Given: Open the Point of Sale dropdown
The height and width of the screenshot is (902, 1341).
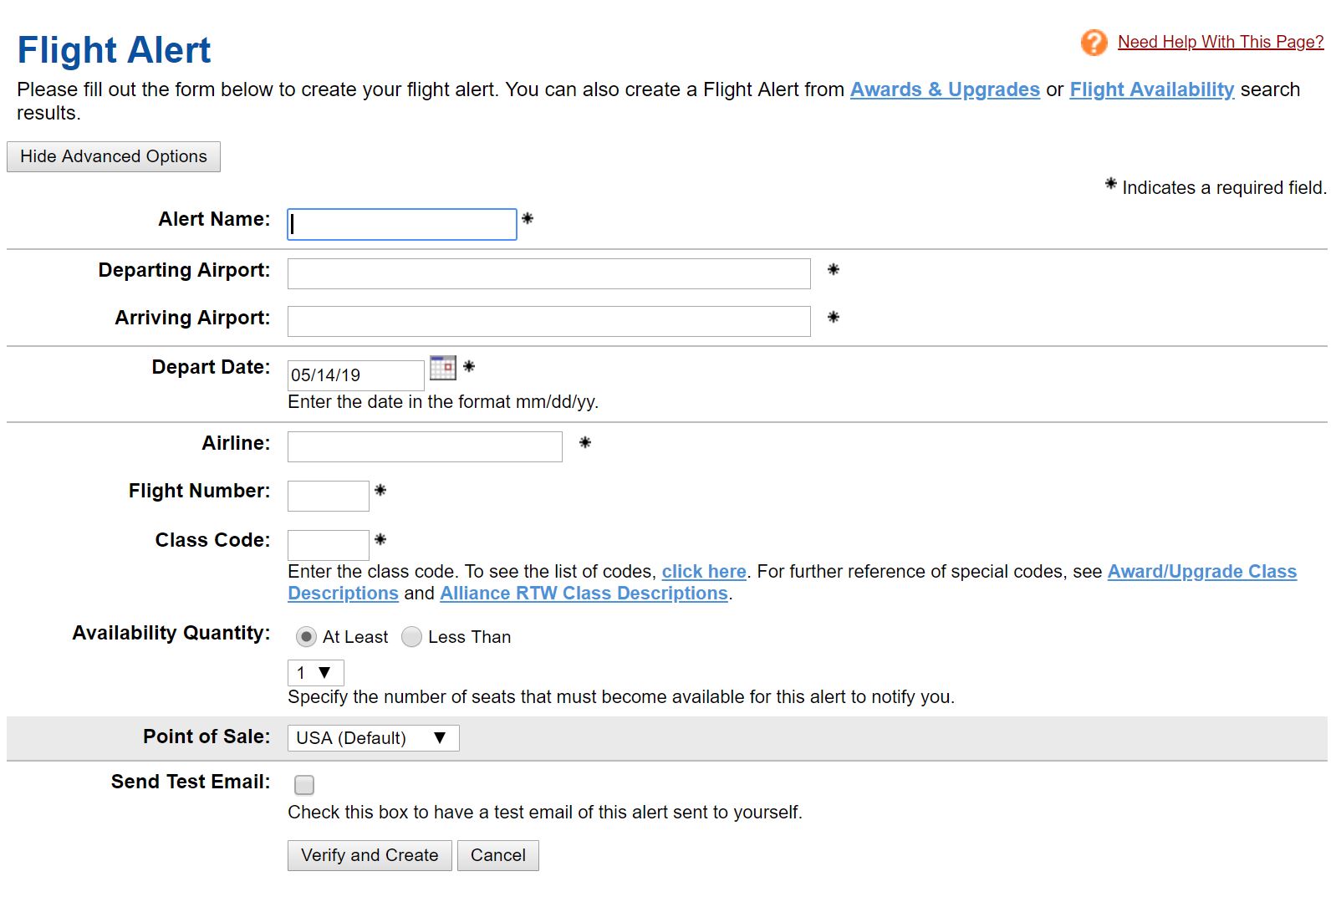Looking at the screenshot, I should (x=372, y=738).
